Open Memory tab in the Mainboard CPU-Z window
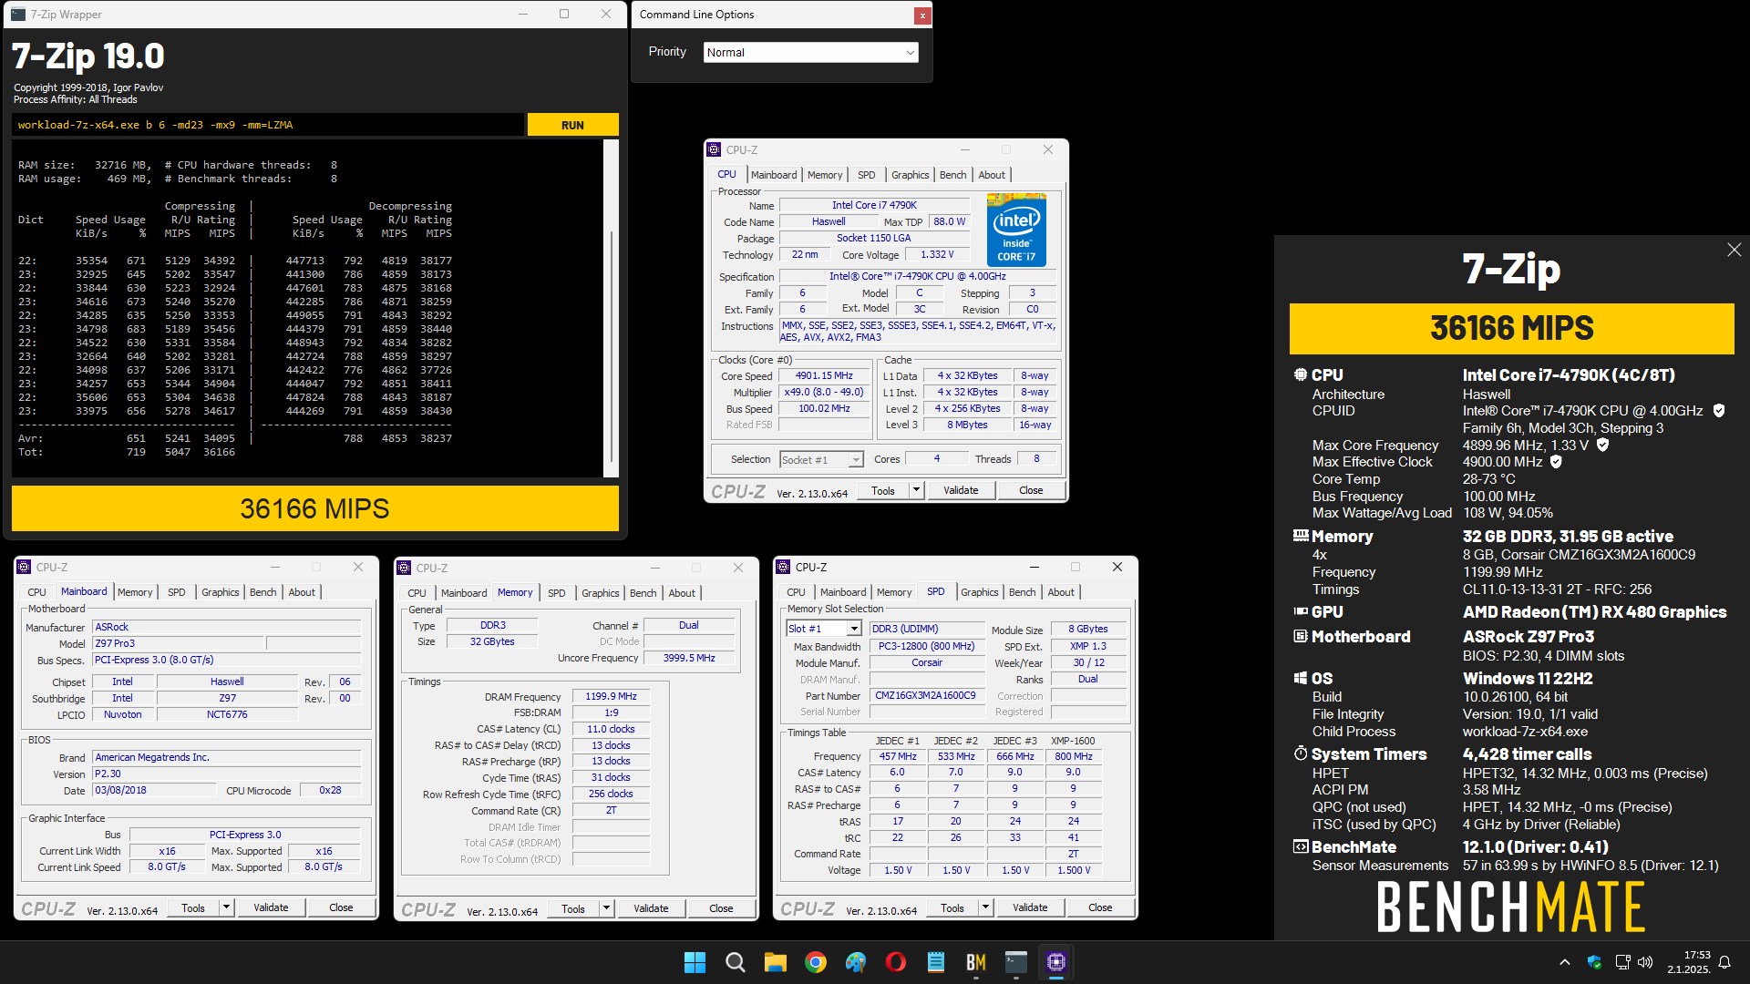This screenshot has height=984, width=1750. coord(135,592)
